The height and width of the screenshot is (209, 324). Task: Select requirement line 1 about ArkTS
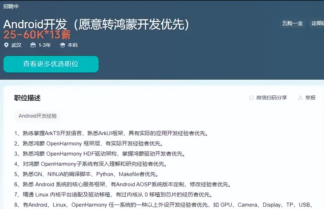coord(109,133)
